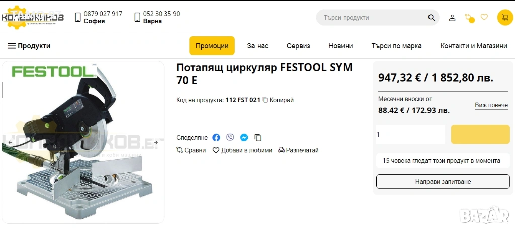Open the user account icon
The image size is (515, 230).
tap(452, 18)
